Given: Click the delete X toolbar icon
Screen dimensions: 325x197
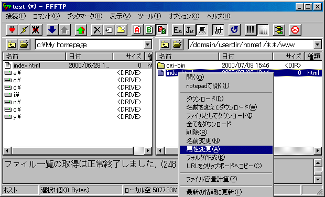Looking at the screenshot, I should tap(97, 30).
